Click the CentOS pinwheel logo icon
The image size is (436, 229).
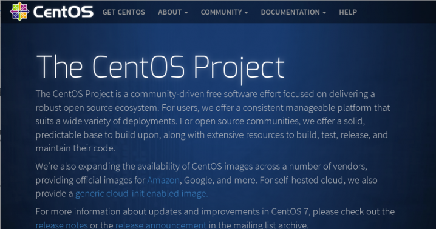(x=19, y=12)
